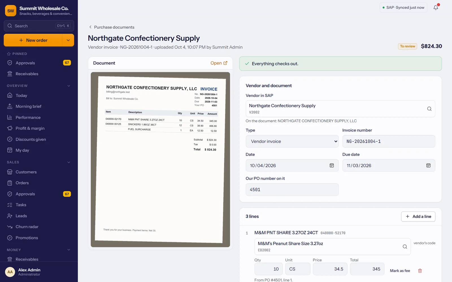Click Add a line button
This screenshot has width=452, height=282.
click(x=418, y=217)
